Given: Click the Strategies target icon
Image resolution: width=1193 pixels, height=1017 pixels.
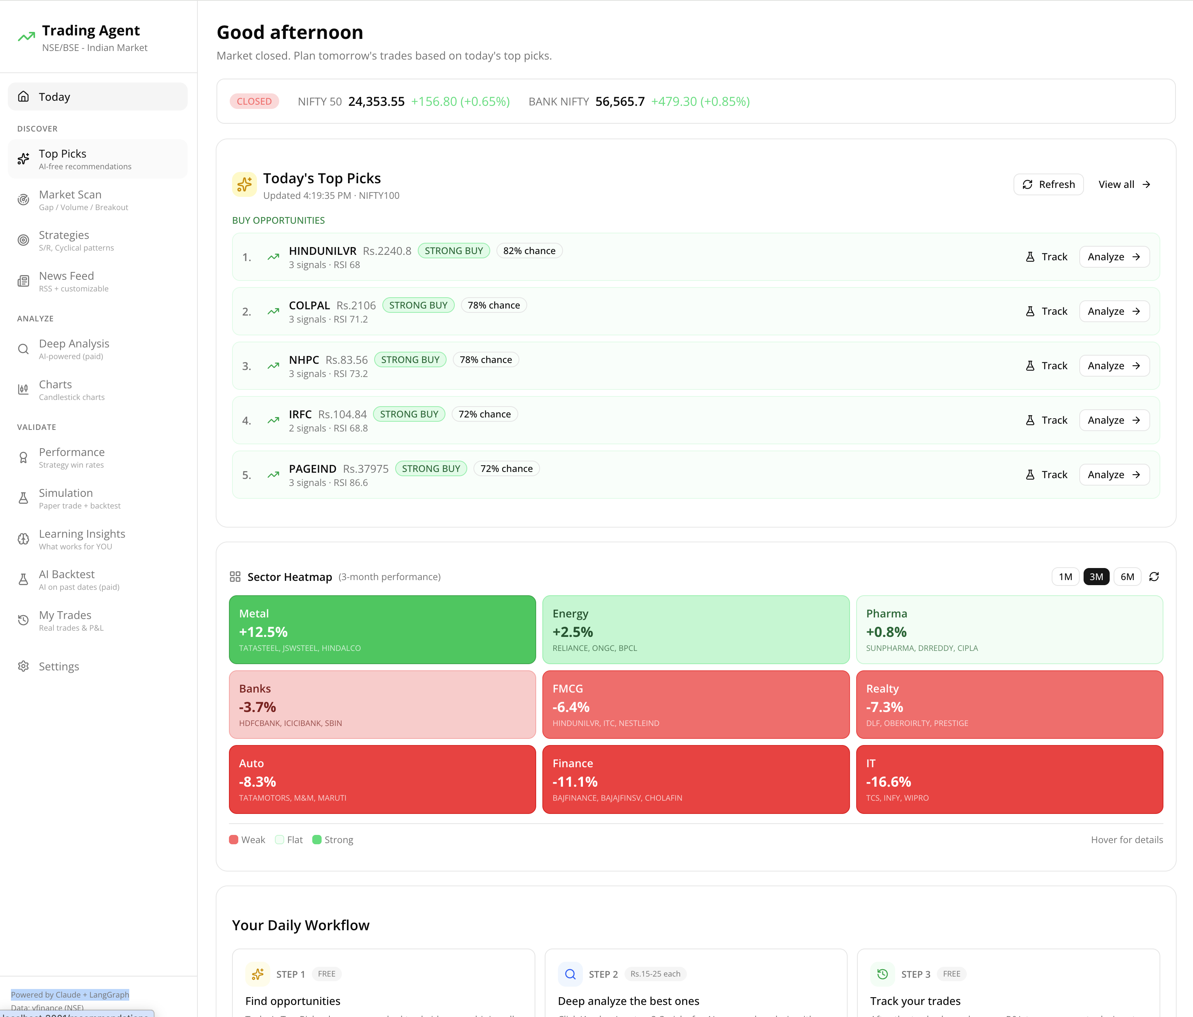Looking at the screenshot, I should pyautogui.click(x=23, y=240).
